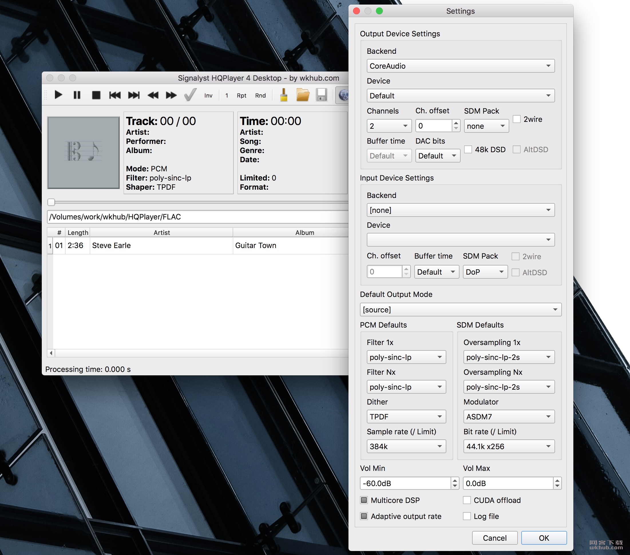The image size is (630, 555).
Task: Open output Device Default dropdown
Action: tap(460, 96)
